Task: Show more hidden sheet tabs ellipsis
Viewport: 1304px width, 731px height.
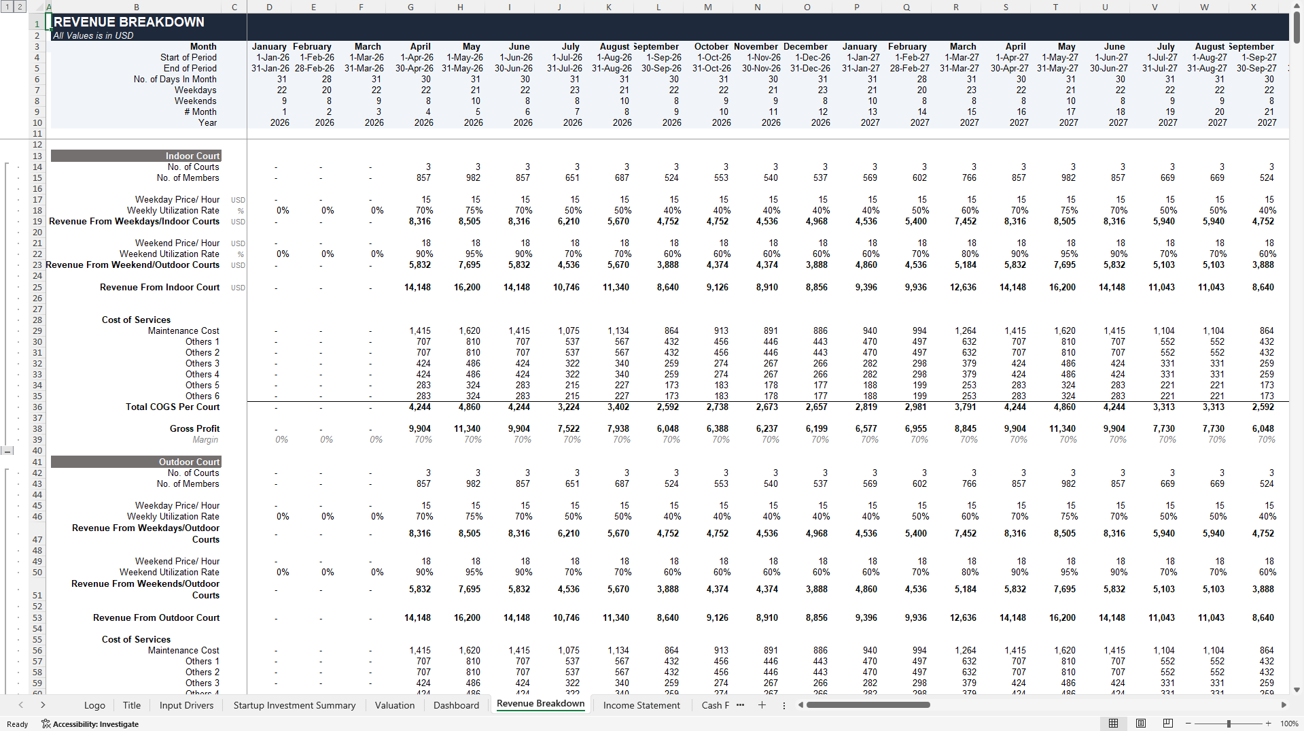Action: pos(740,705)
